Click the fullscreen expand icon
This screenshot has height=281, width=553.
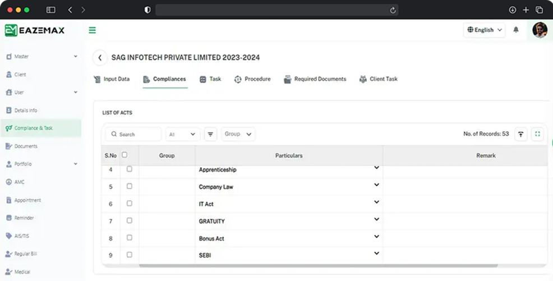coord(537,134)
